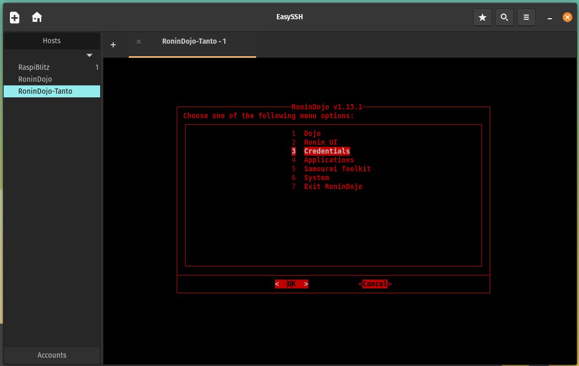Add a new connection with the plus icon

(x=15, y=17)
